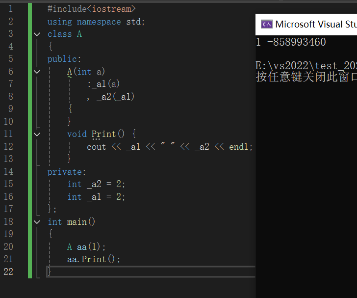Click line number 20 in the gutter
Screen dimensions: 357x298
click(8, 247)
